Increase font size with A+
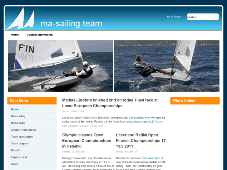Image resolution: width=227 pixels, height=170 pixels. point(169,17)
